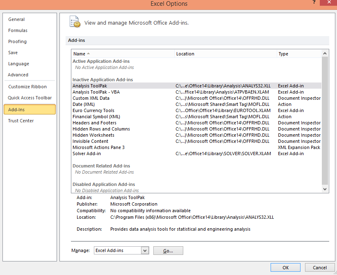Image resolution: width=337 pixels, height=275 pixels.
Task: Confirm with the OK button
Action: click(285, 268)
